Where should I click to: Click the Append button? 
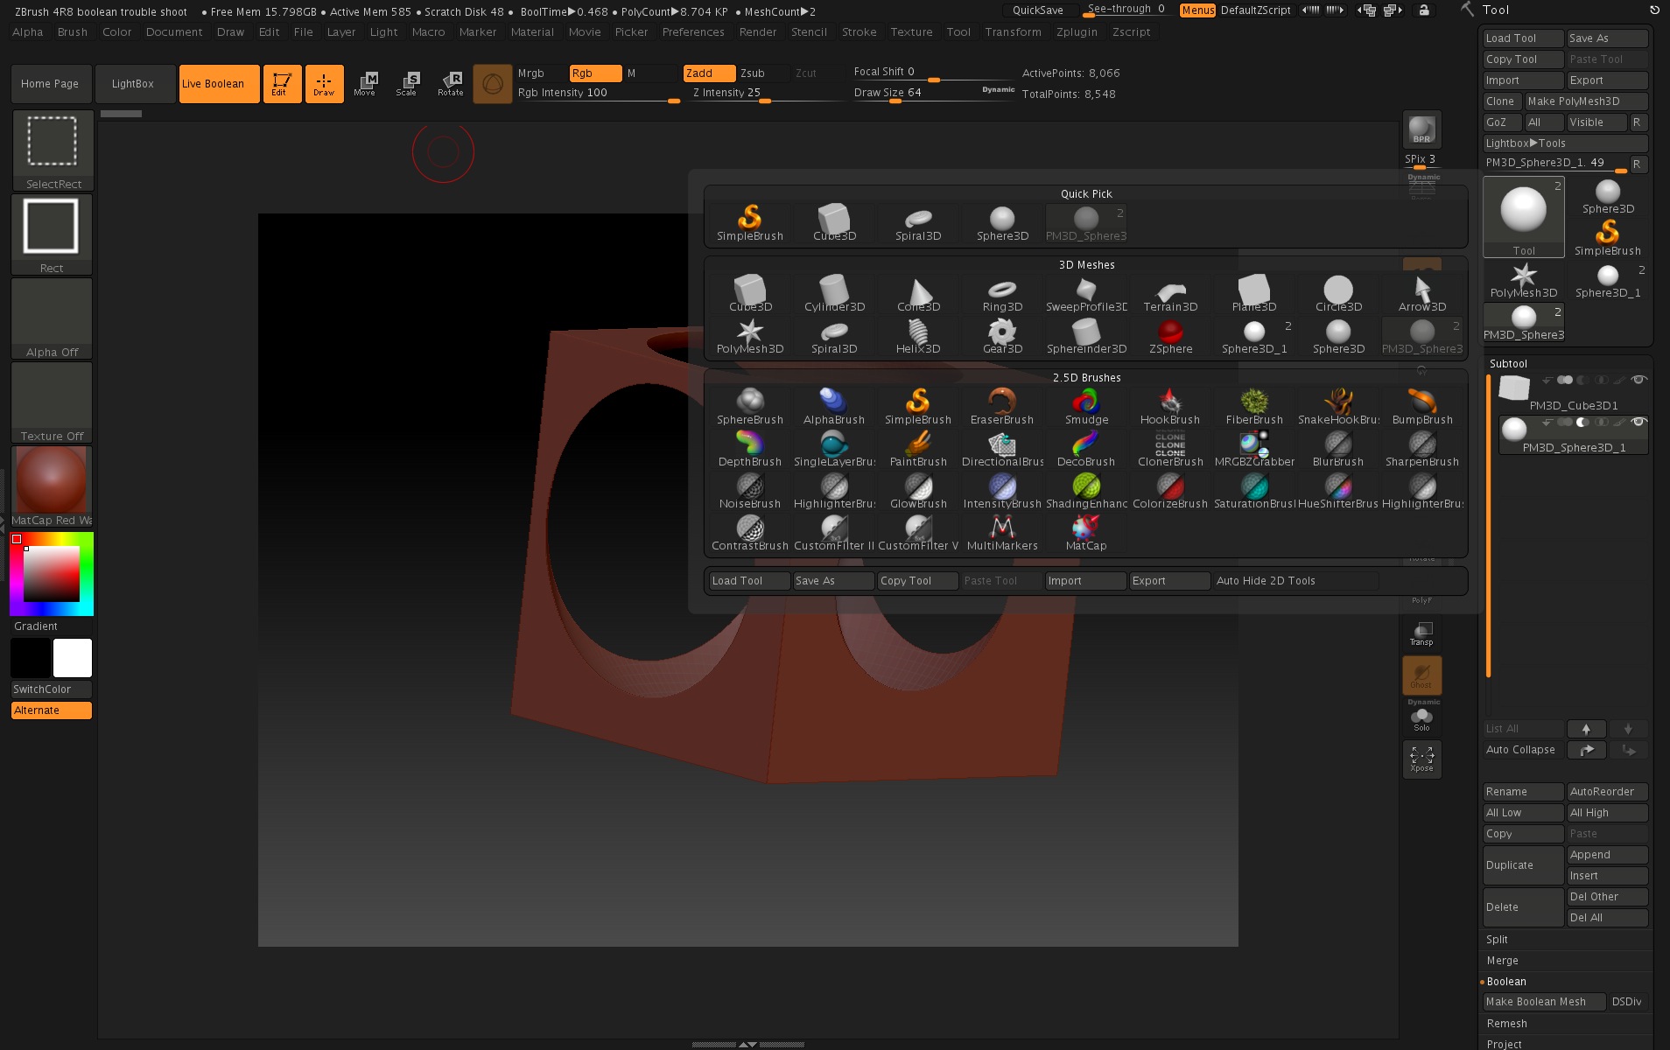(x=1607, y=855)
